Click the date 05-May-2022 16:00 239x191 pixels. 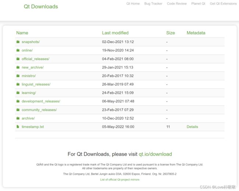118,127
